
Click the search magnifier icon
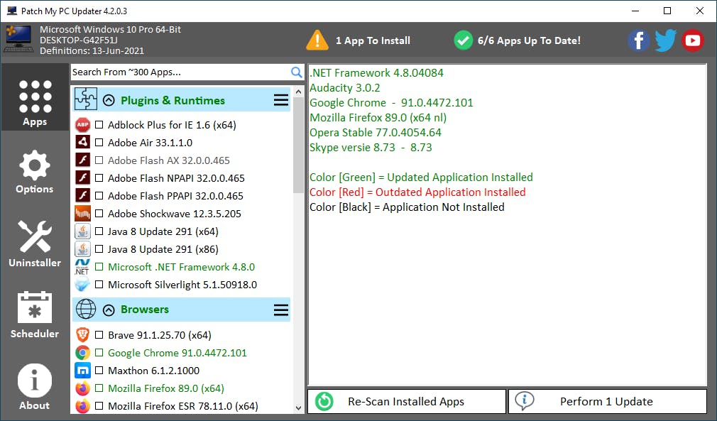pos(296,72)
